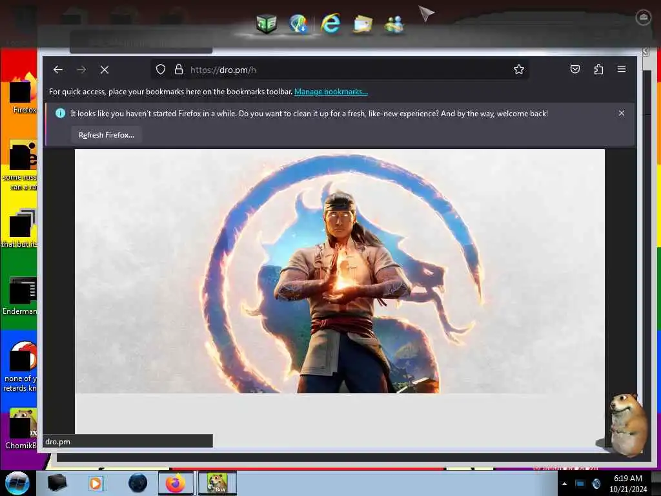661x496 pixels.
Task: Select the 'none of y' desktop icon
Action: click(19, 367)
